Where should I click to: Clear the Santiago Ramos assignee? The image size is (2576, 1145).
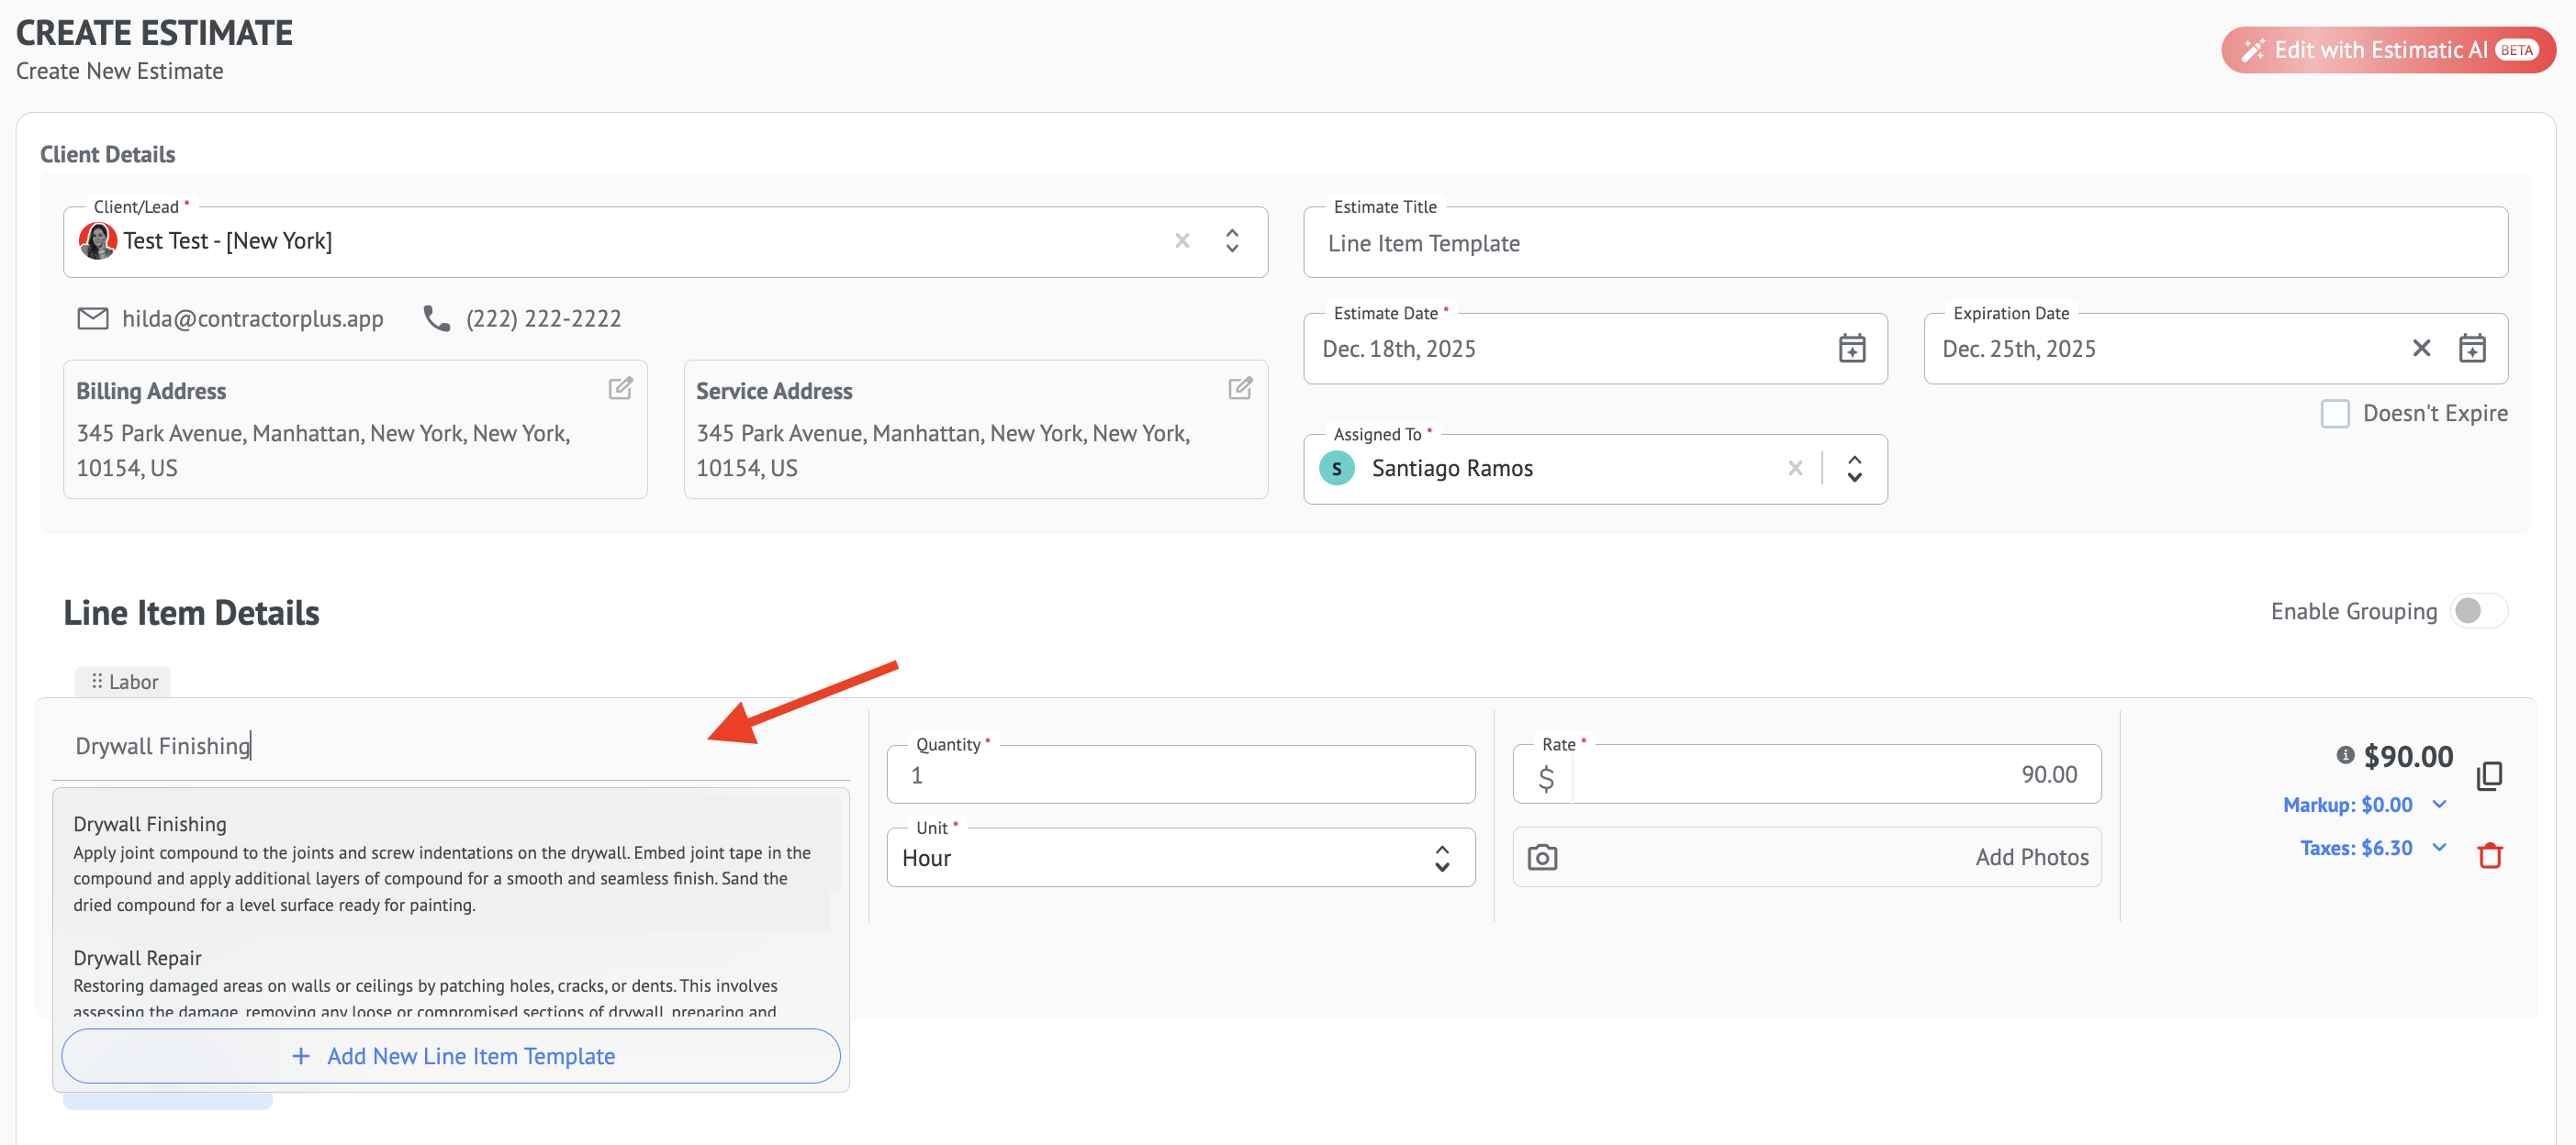(x=1794, y=469)
